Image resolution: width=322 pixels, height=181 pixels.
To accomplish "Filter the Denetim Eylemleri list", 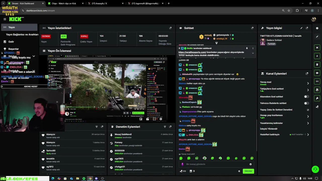I will tap(165, 127).
